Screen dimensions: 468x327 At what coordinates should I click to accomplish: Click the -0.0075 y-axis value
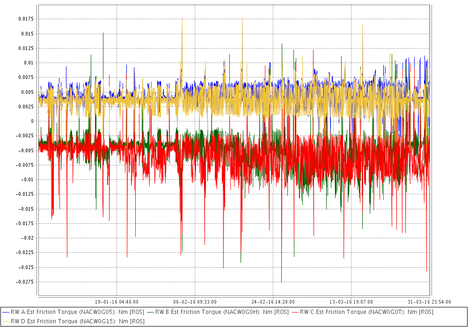click(x=25, y=165)
